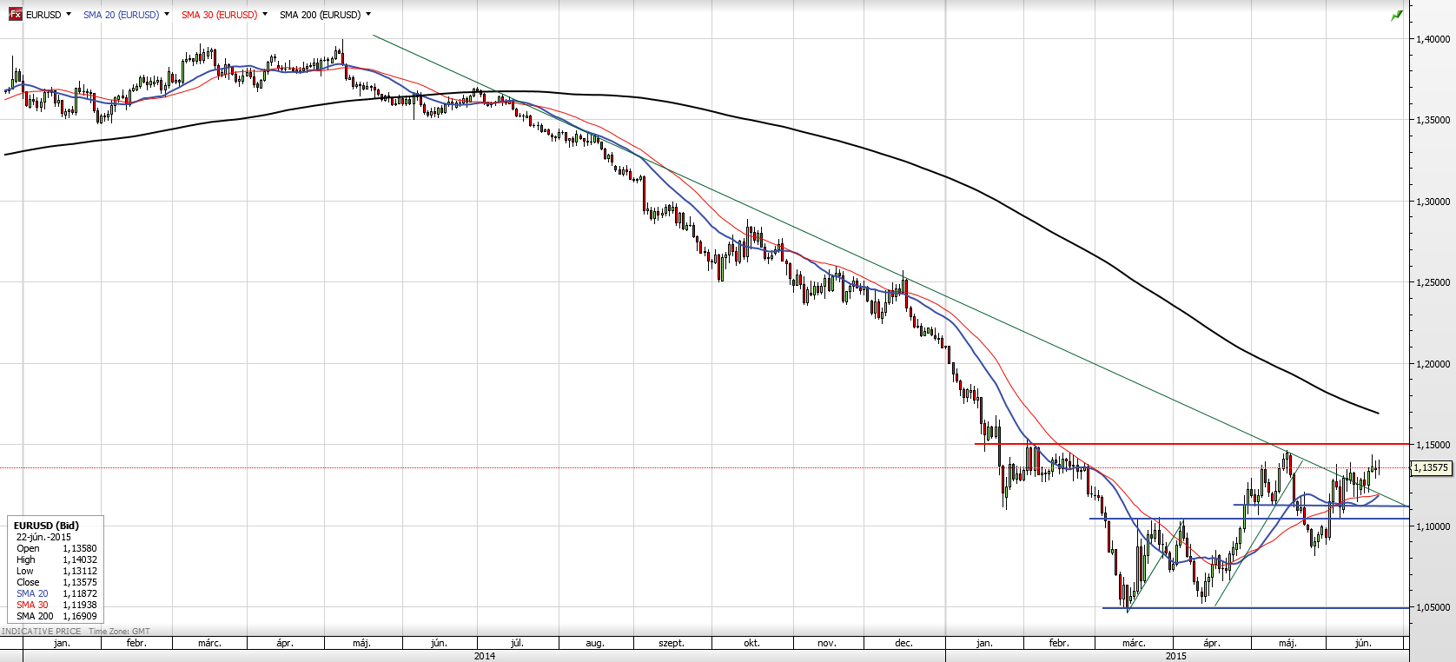Click the 2015 year label on time axis

1176,656
